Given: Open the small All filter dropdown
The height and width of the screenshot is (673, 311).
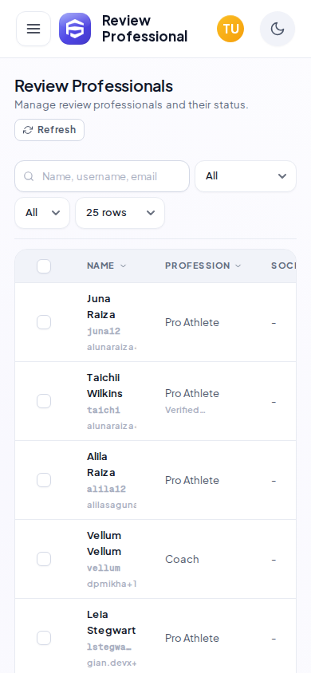Looking at the screenshot, I should point(42,213).
